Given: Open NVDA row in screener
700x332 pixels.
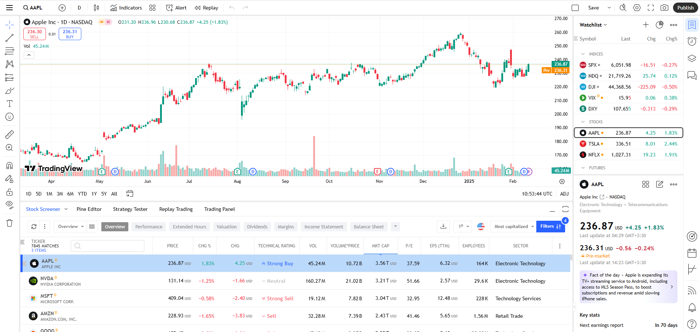Looking at the screenshot, I should (296, 281).
